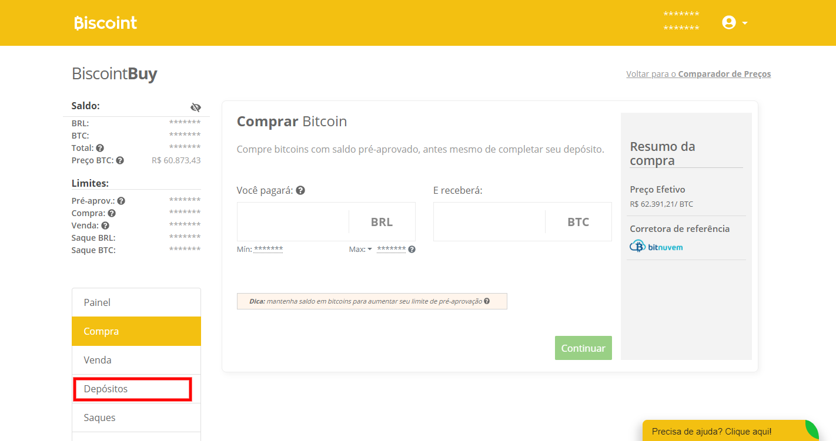
Task: Click the Preço BTC value R$ 60.873,43
Action: click(x=176, y=160)
